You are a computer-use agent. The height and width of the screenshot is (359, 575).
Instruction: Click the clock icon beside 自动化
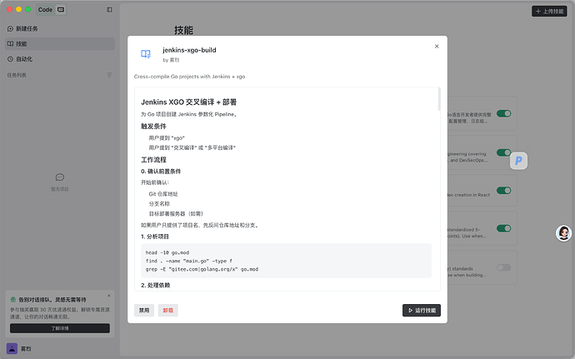pos(10,59)
